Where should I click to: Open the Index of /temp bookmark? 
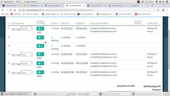68,14
